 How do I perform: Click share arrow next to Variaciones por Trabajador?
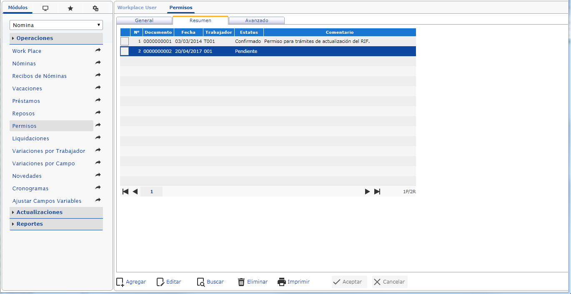[98, 150]
